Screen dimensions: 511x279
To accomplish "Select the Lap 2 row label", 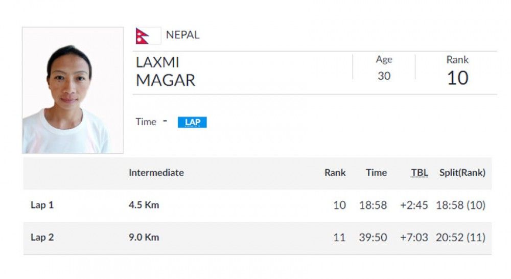I will pyautogui.click(x=42, y=238).
